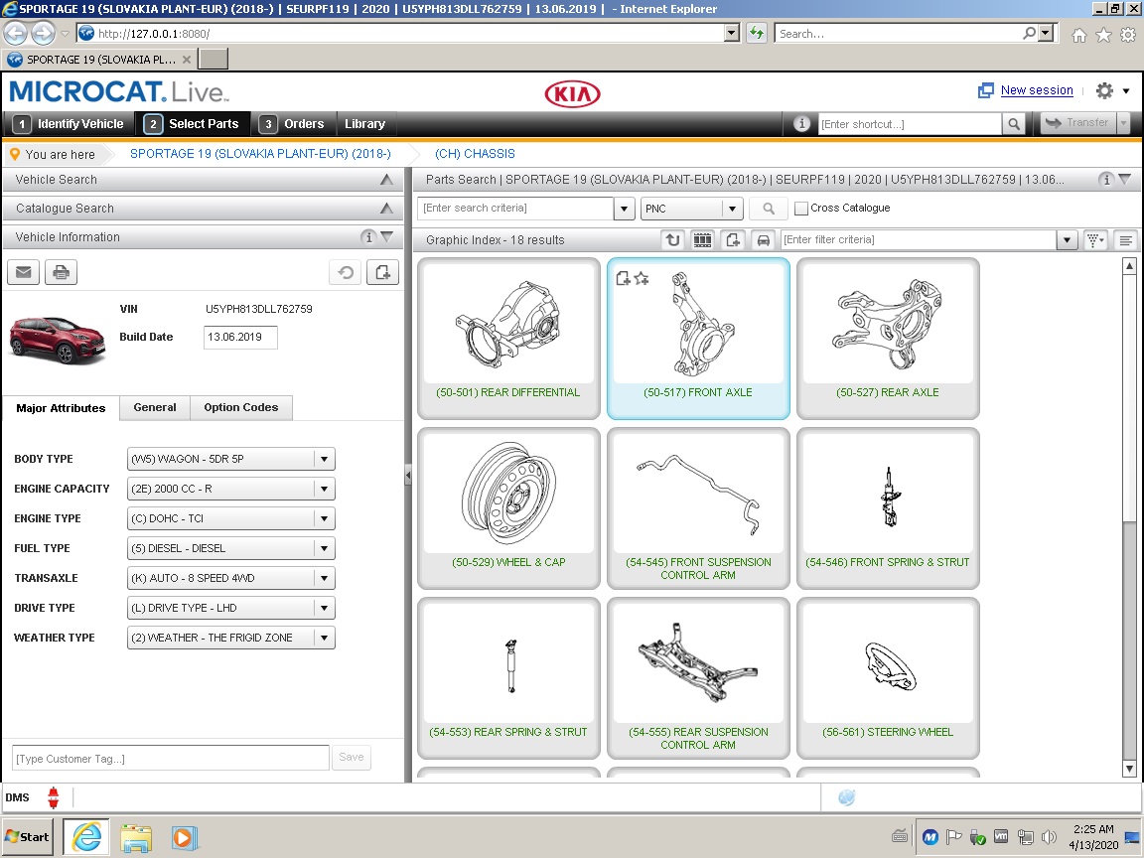Screen dimensions: 1144x858
Task: Click the shortcut search magnifier icon
Action: (x=1013, y=124)
